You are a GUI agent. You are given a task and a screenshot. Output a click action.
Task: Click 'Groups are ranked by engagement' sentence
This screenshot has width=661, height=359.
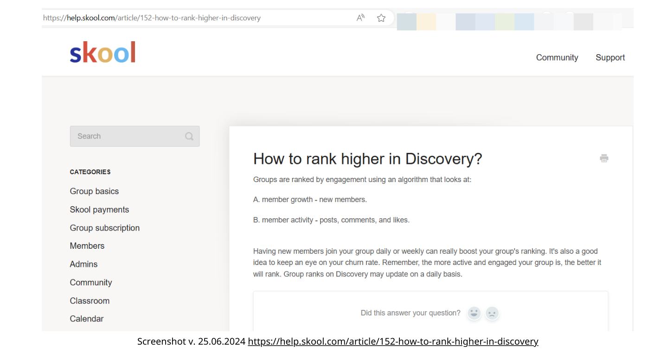tap(362, 179)
